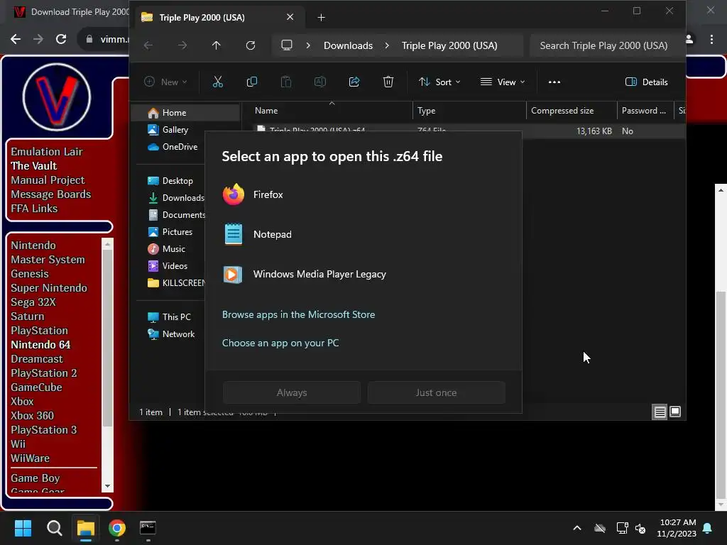727x545 pixels.
Task: Open Network in the sidebar
Action: coord(171,334)
